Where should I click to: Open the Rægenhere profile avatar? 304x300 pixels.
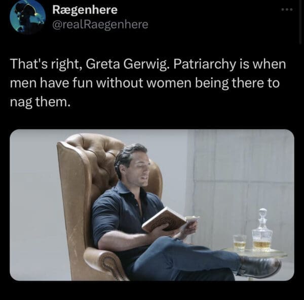pyautogui.click(x=28, y=17)
